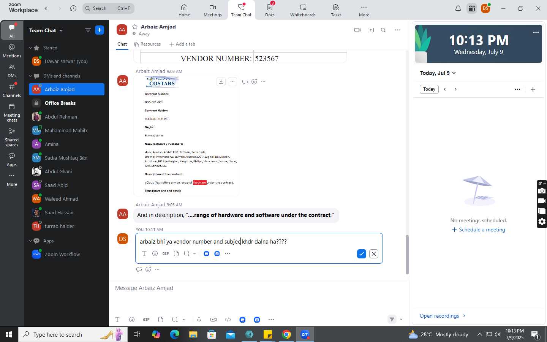Reply in thread to COSTARS image message

pyautogui.click(x=245, y=82)
